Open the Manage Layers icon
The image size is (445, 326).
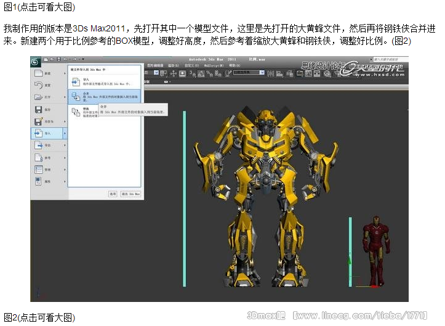point(290,74)
